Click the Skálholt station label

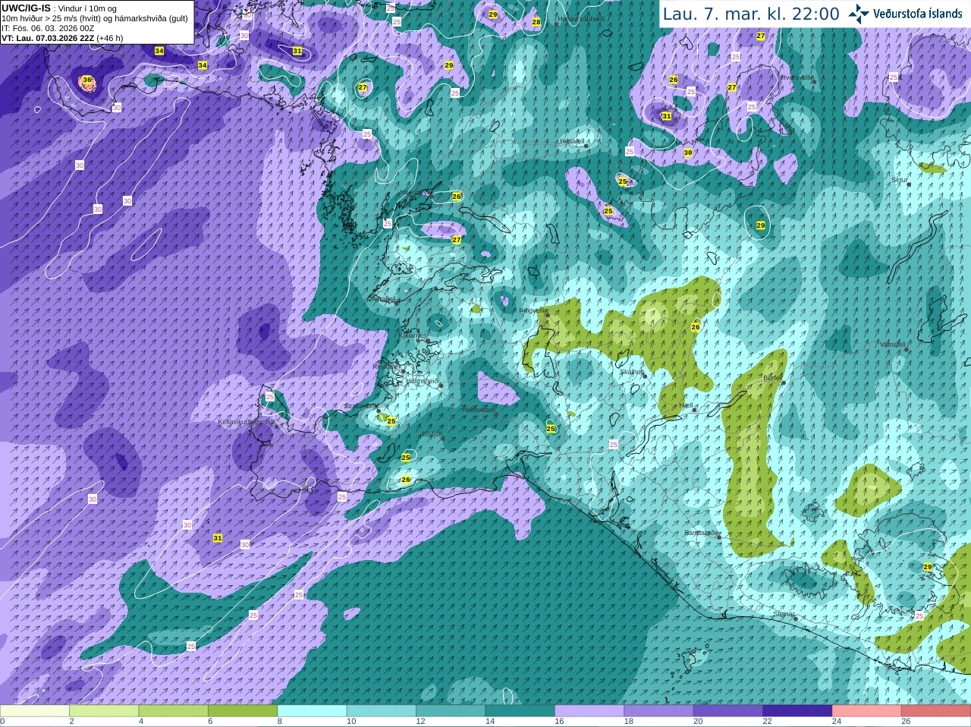click(x=632, y=372)
